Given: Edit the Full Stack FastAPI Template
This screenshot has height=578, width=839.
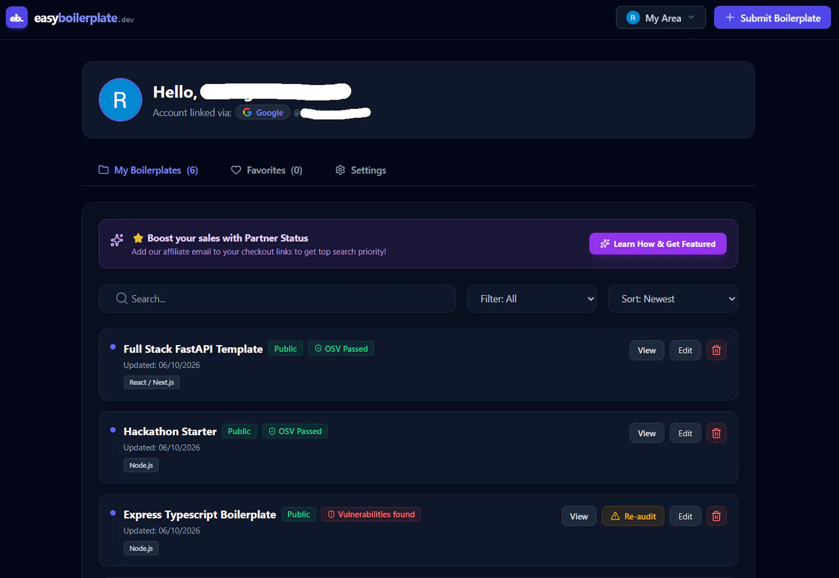Looking at the screenshot, I should [x=685, y=350].
